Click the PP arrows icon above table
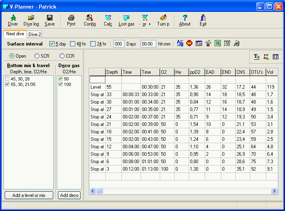Viewport: 285px width, 211px height. point(266,56)
